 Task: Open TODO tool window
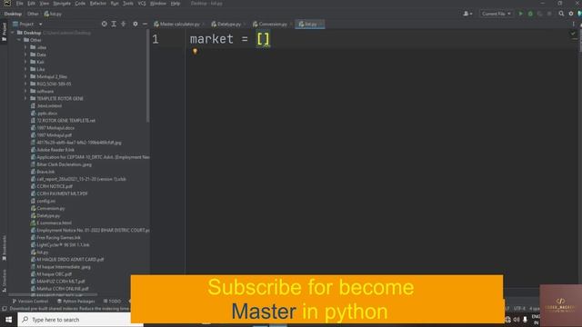112,301
